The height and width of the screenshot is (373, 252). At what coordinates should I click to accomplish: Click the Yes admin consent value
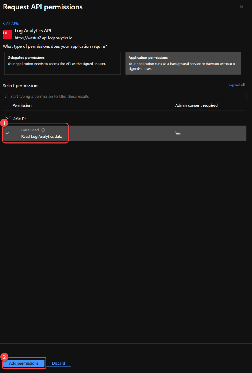click(178, 133)
